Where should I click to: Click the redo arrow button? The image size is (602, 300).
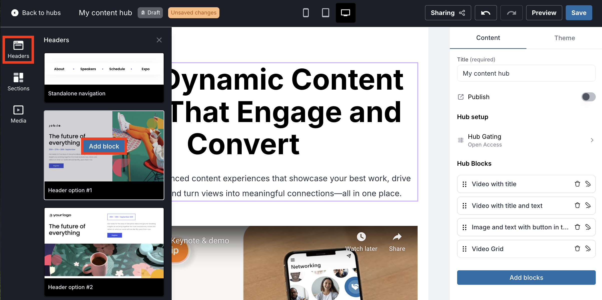[511, 13]
